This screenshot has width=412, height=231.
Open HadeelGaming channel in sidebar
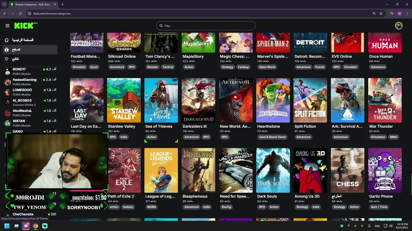[31, 82]
